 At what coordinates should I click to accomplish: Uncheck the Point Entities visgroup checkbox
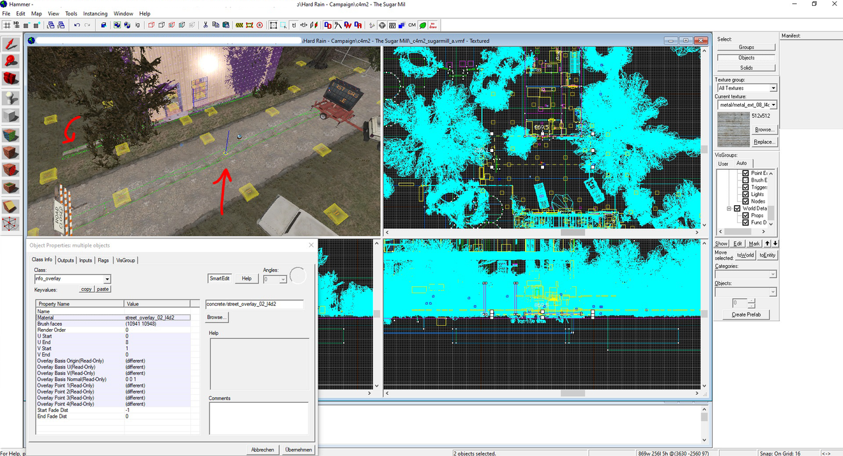[x=746, y=173]
